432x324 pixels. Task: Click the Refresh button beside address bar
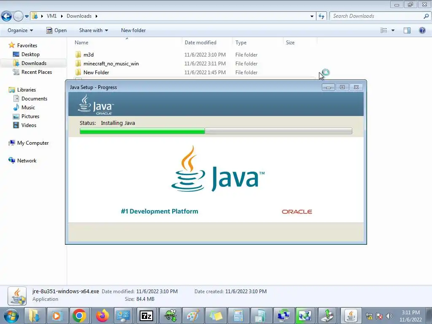pyautogui.click(x=321, y=16)
